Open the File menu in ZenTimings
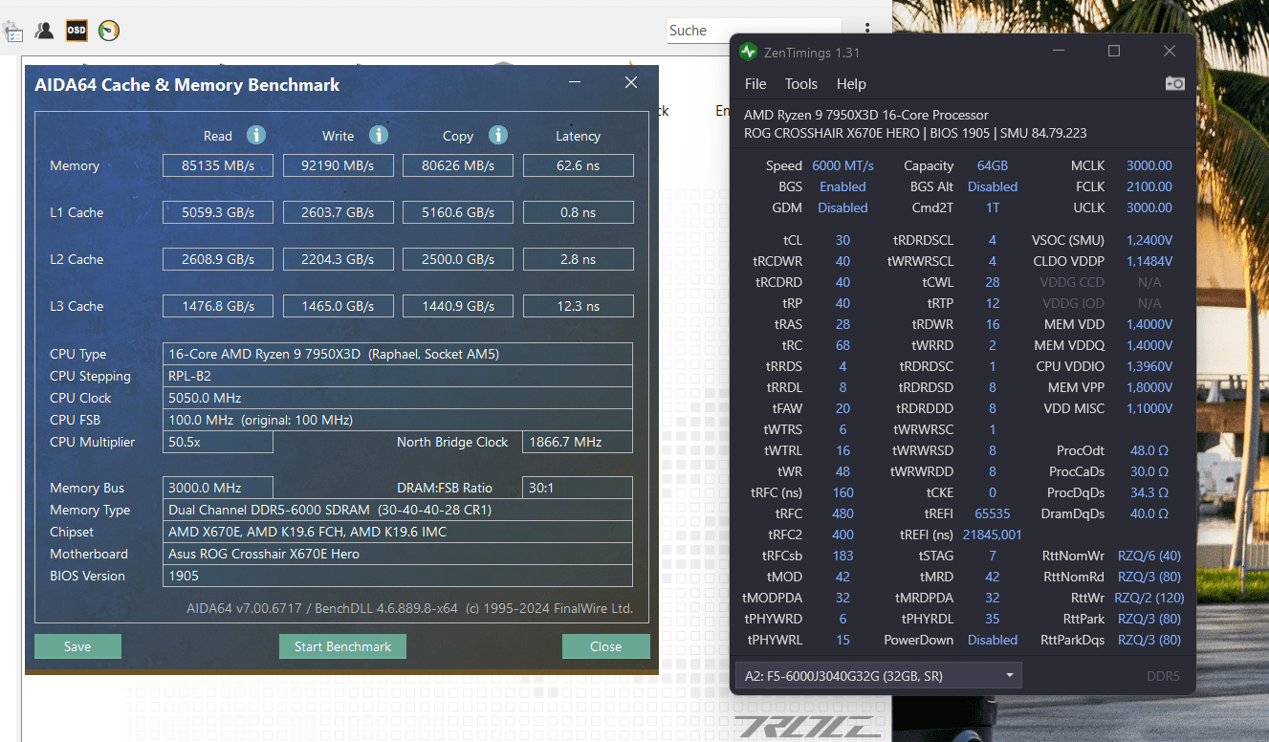 coord(755,84)
